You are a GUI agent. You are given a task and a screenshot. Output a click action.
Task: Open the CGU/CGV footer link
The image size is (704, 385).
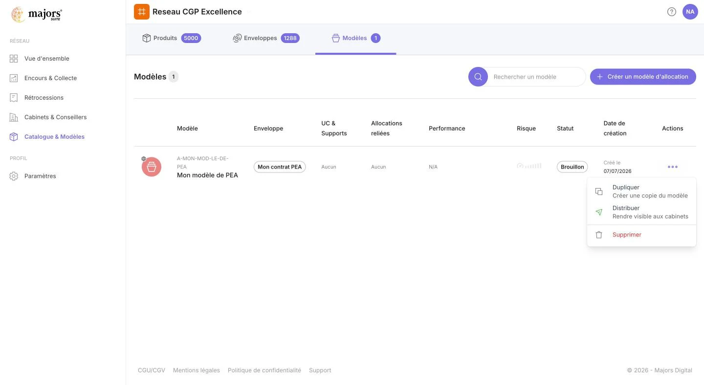(x=152, y=370)
